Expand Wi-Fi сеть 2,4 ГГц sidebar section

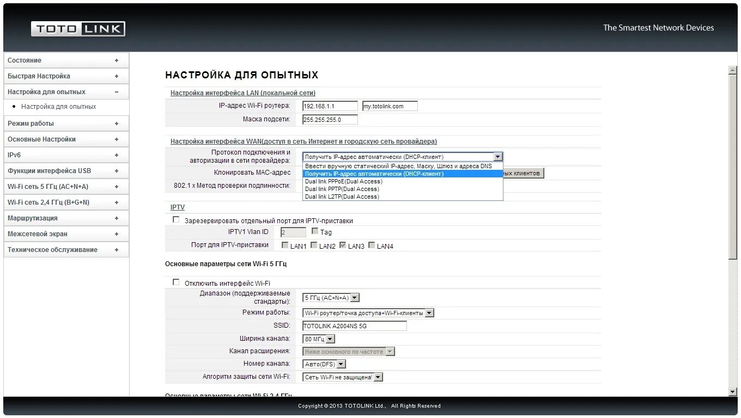point(66,202)
